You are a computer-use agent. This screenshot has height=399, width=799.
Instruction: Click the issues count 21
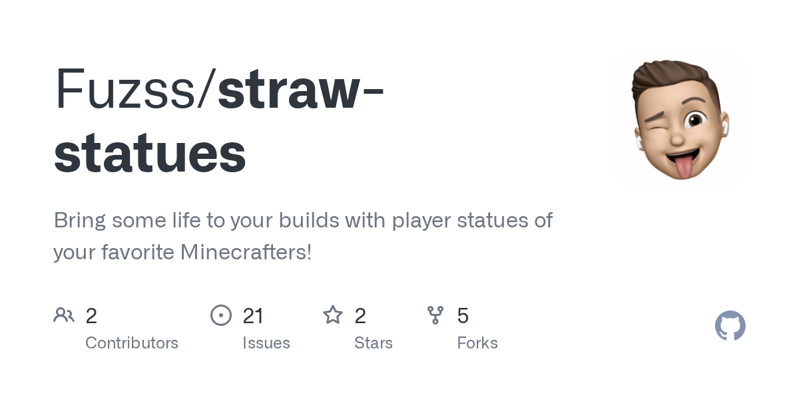click(253, 316)
